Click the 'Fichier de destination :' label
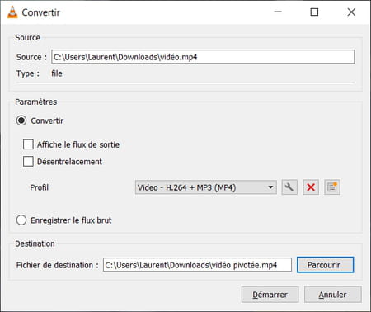The width and height of the screenshot is (371, 312). tap(57, 265)
